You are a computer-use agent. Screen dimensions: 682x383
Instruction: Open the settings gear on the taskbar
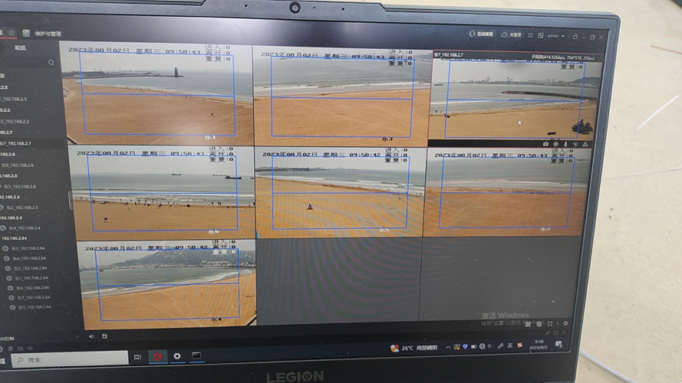tap(177, 356)
